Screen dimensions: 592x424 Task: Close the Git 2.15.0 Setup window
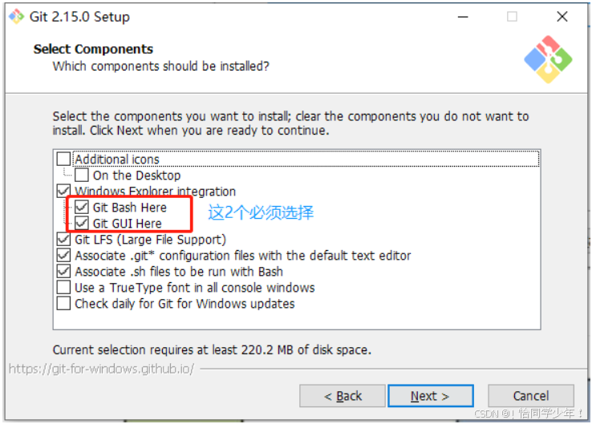[x=562, y=17]
